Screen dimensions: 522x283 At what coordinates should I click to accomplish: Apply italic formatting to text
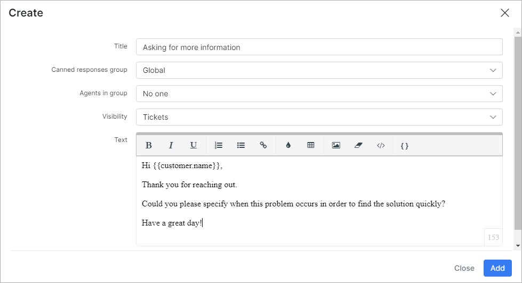(171, 145)
